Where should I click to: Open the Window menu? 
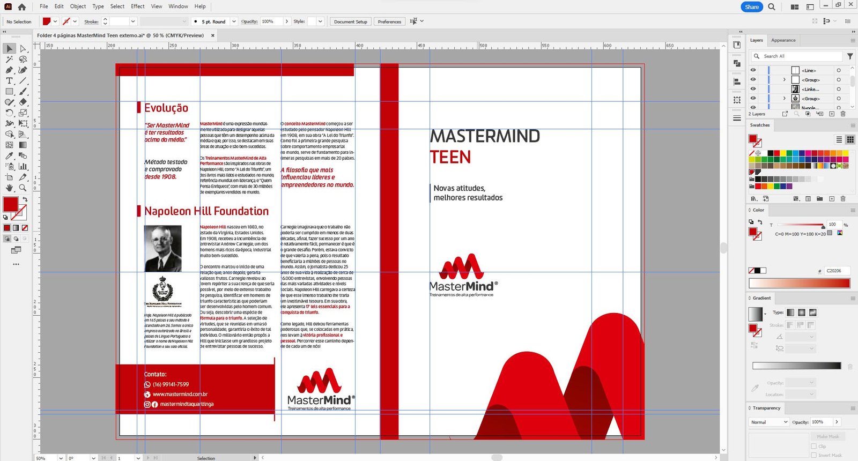[178, 6]
